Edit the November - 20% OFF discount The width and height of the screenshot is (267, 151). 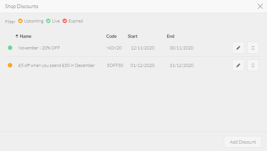[x=238, y=48]
